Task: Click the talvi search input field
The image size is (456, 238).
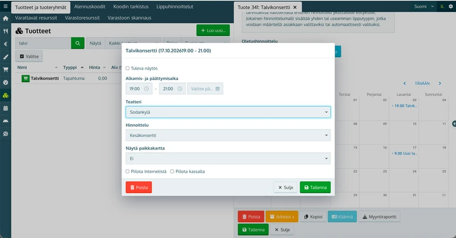Action: pyautogui.click(x=43, y=43)
